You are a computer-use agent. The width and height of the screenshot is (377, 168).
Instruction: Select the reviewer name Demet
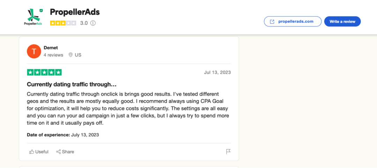tap(51, 48)
